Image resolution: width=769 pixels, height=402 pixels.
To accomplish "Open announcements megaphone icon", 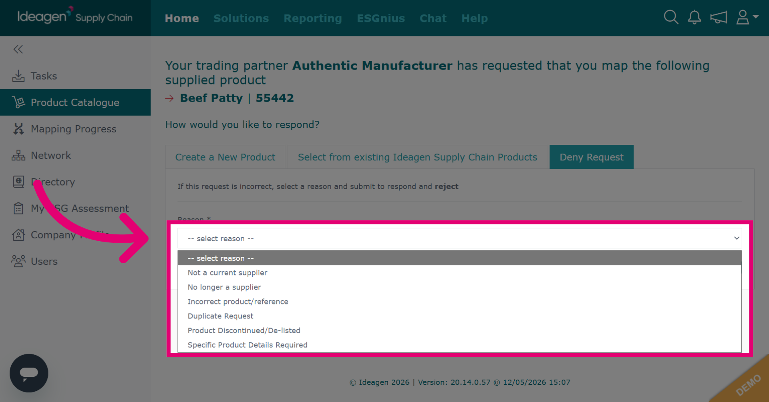I will pos(719,18).
